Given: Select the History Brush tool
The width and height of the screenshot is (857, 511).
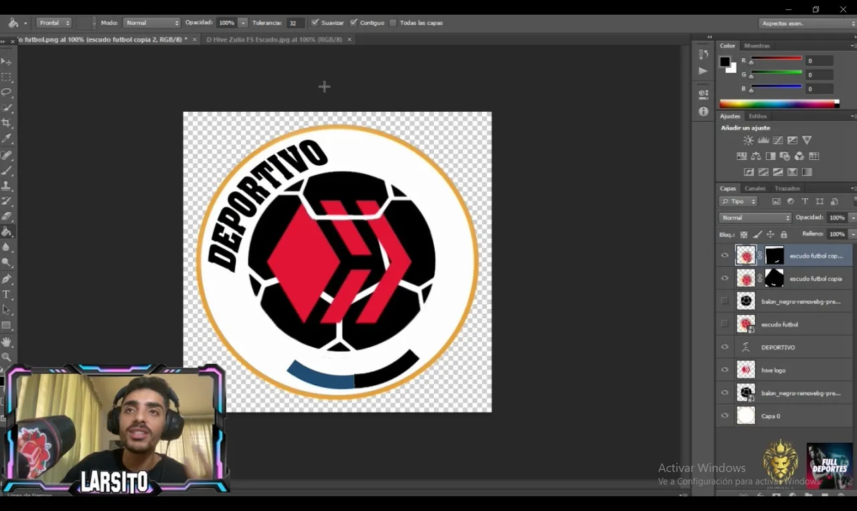Looking at the screenshot, I should coord(7,201).
